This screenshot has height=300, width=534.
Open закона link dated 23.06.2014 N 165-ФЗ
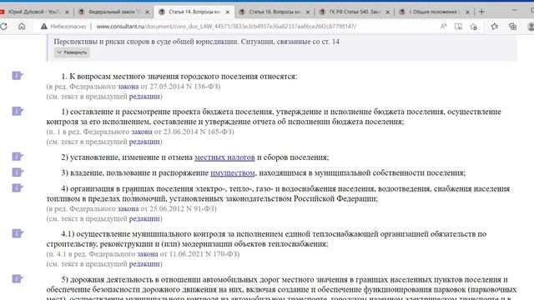coord(142,132)
